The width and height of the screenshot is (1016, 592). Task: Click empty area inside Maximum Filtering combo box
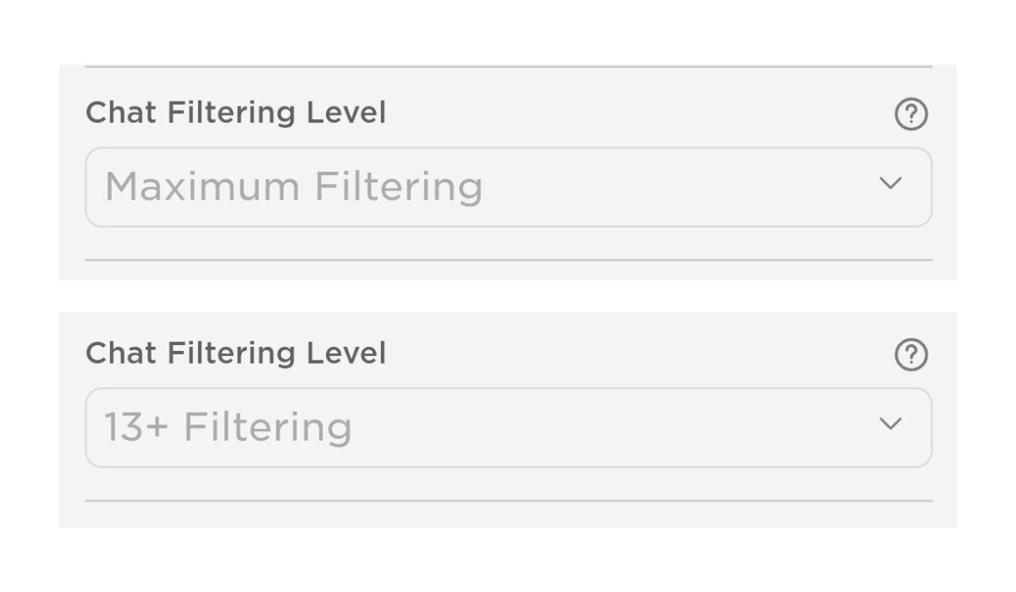tap(677, 187)
